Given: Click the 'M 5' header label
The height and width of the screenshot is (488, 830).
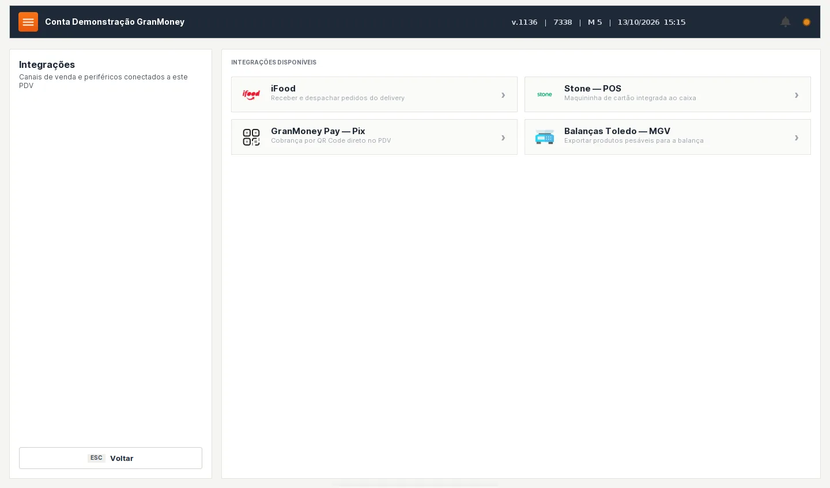Looking at the screenshot, I should [595, 22].
